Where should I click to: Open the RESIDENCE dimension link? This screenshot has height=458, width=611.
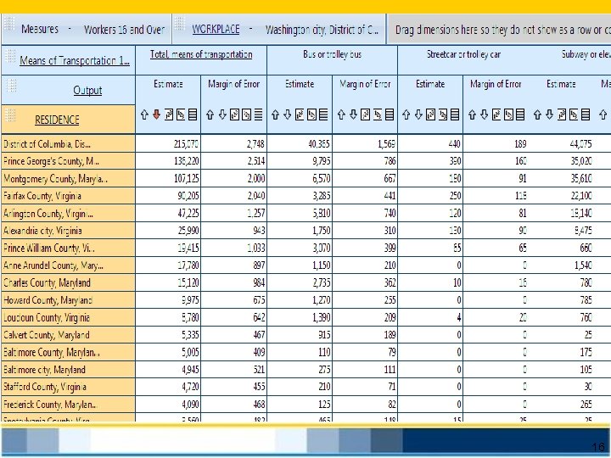57,120
